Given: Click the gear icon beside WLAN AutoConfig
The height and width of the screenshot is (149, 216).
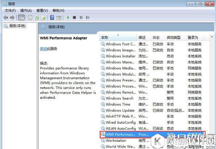Looking at the screenshot, I should click(103, 128).
